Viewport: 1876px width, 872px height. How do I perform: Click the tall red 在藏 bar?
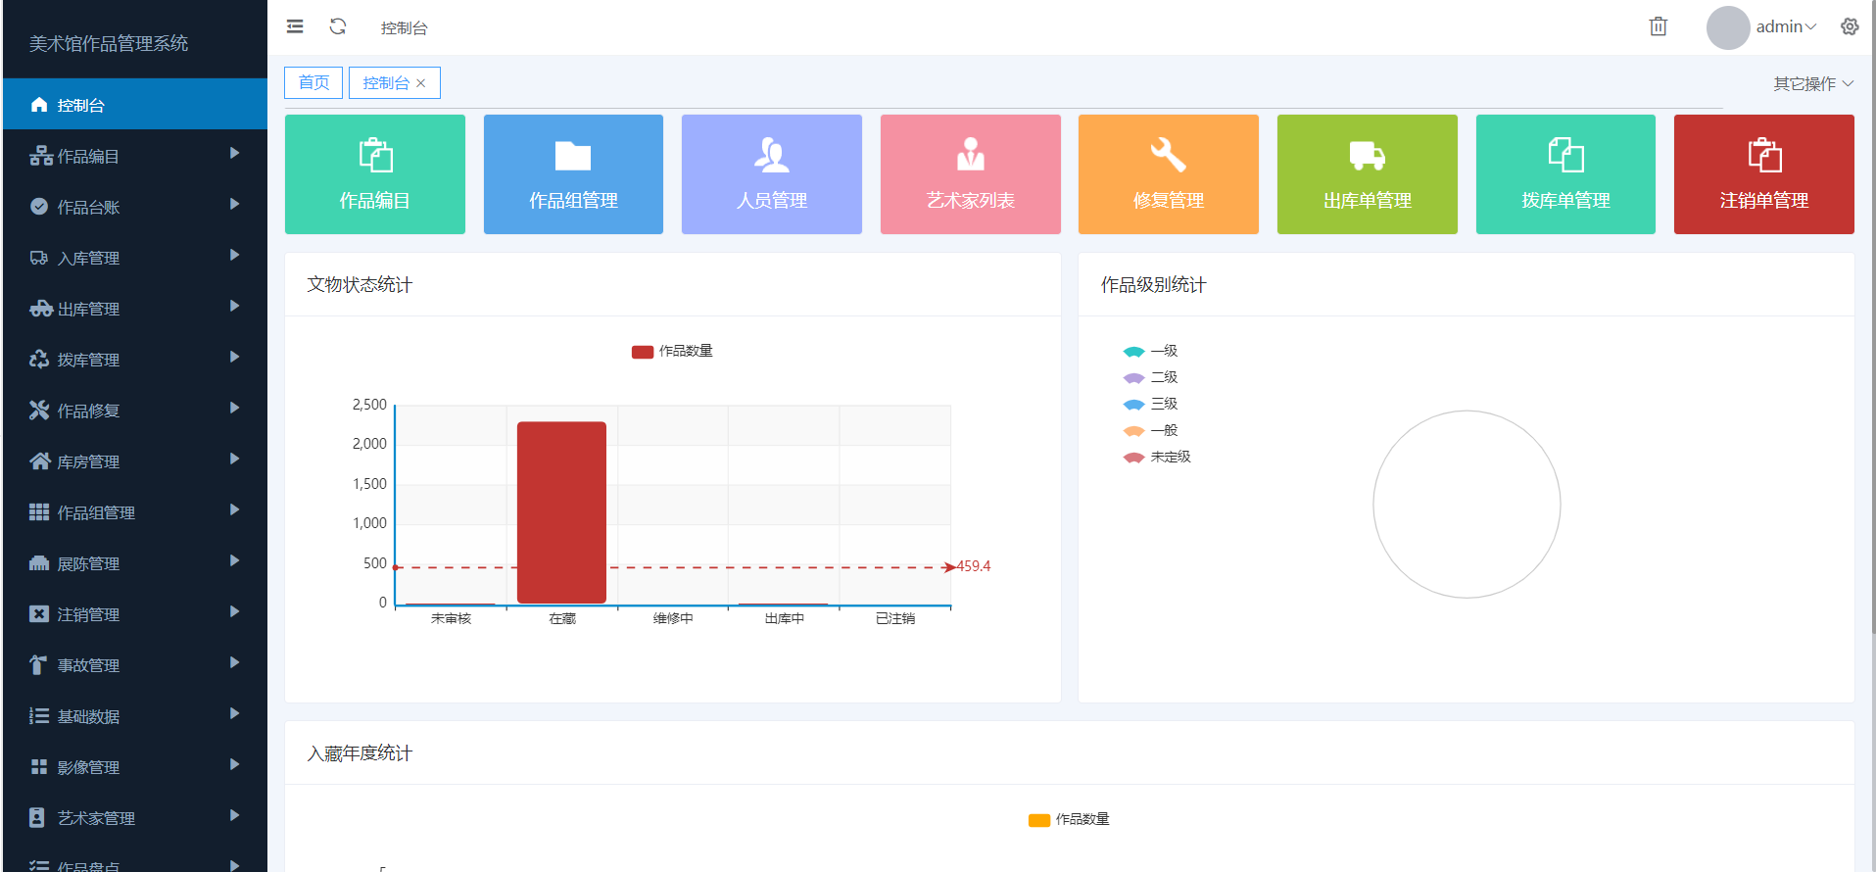561,512
